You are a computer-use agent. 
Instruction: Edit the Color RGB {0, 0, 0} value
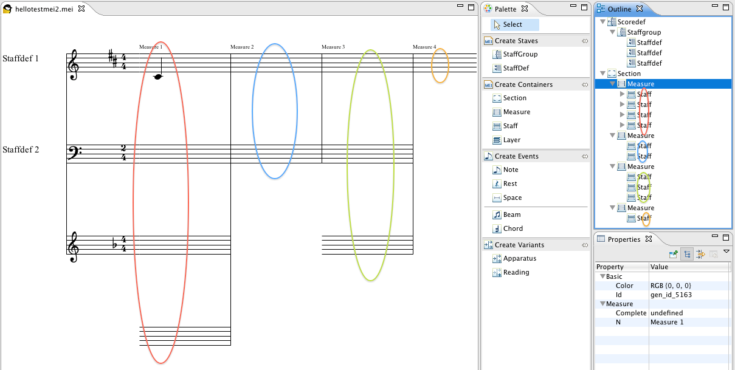671,286
